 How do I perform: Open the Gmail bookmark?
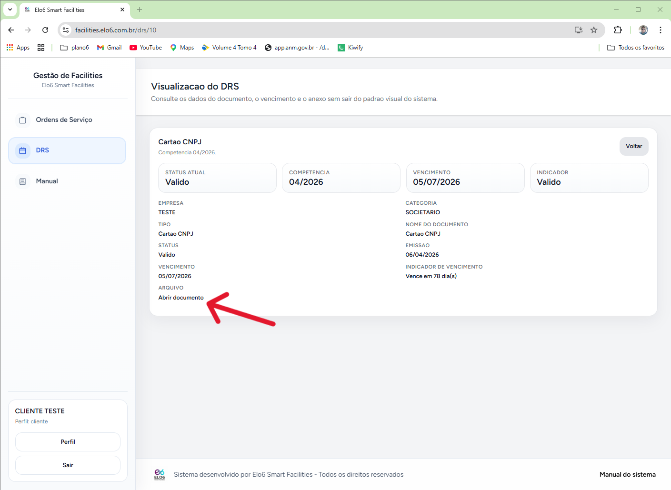109,48
